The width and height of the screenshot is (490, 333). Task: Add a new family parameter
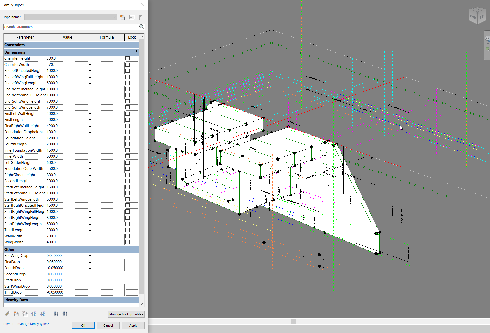pos(16,314)
